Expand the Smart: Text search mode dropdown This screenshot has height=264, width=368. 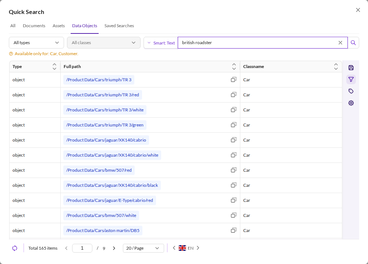coord(161,43)
